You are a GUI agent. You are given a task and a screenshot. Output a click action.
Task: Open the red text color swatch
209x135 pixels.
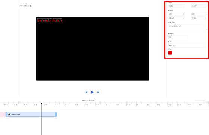pyautogui.click(x=170, y=53)
